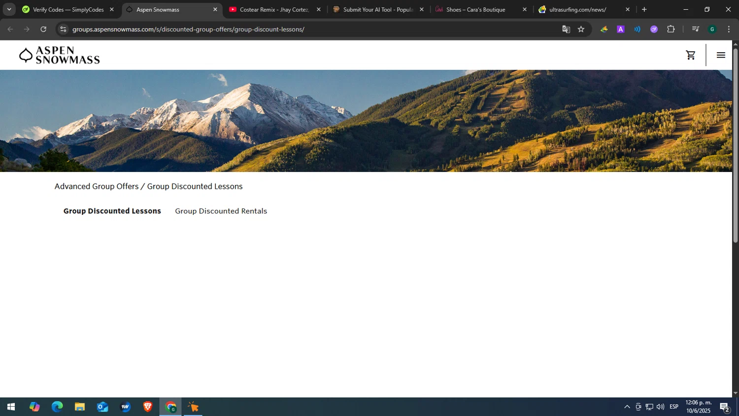Close the Aspen Snowmass tab
Viewport: 739px width, 416px height.
tap(215, 9)
